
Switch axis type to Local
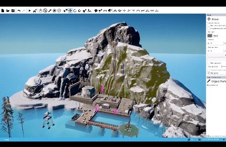click(x=210, y=36)
